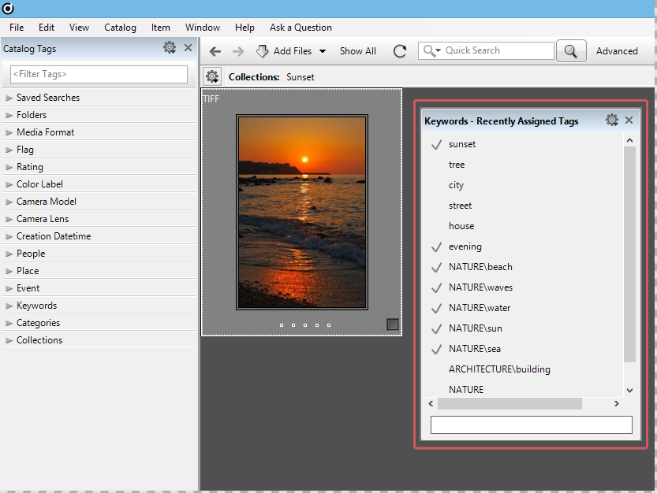The height and width of the screenshot is (493, 657).
Task: Toggle the evening tag checkmark
Action: 435,246
